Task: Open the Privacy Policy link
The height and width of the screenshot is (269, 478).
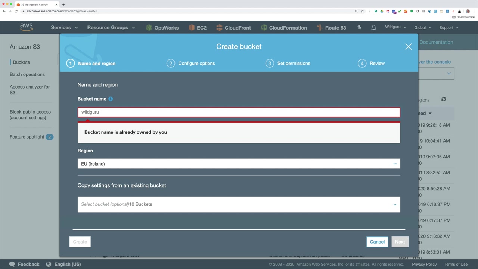Action: (x=424, y=264)
